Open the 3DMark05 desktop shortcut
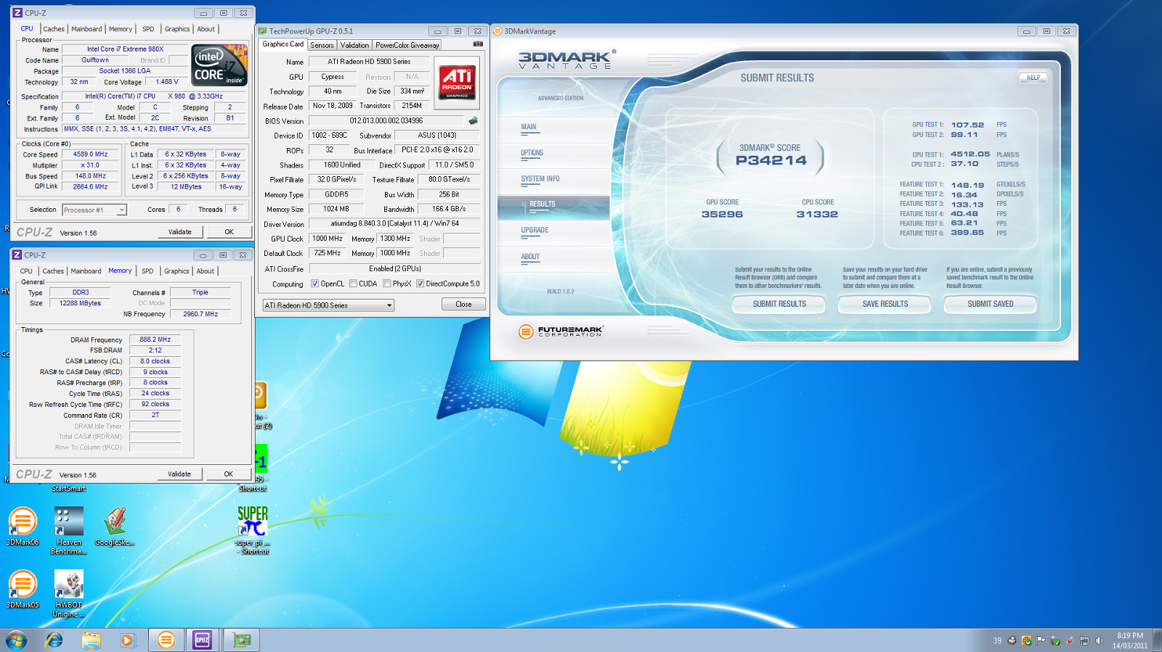The height and width of the screenshot is (652, 1162). (x=23, y=589)
